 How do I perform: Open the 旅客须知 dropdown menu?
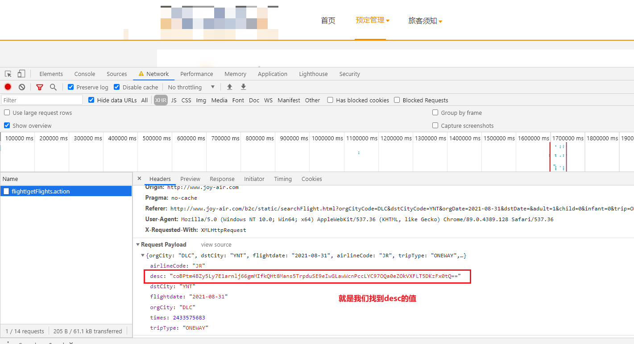pyautogui.click(x=425, y=21)
